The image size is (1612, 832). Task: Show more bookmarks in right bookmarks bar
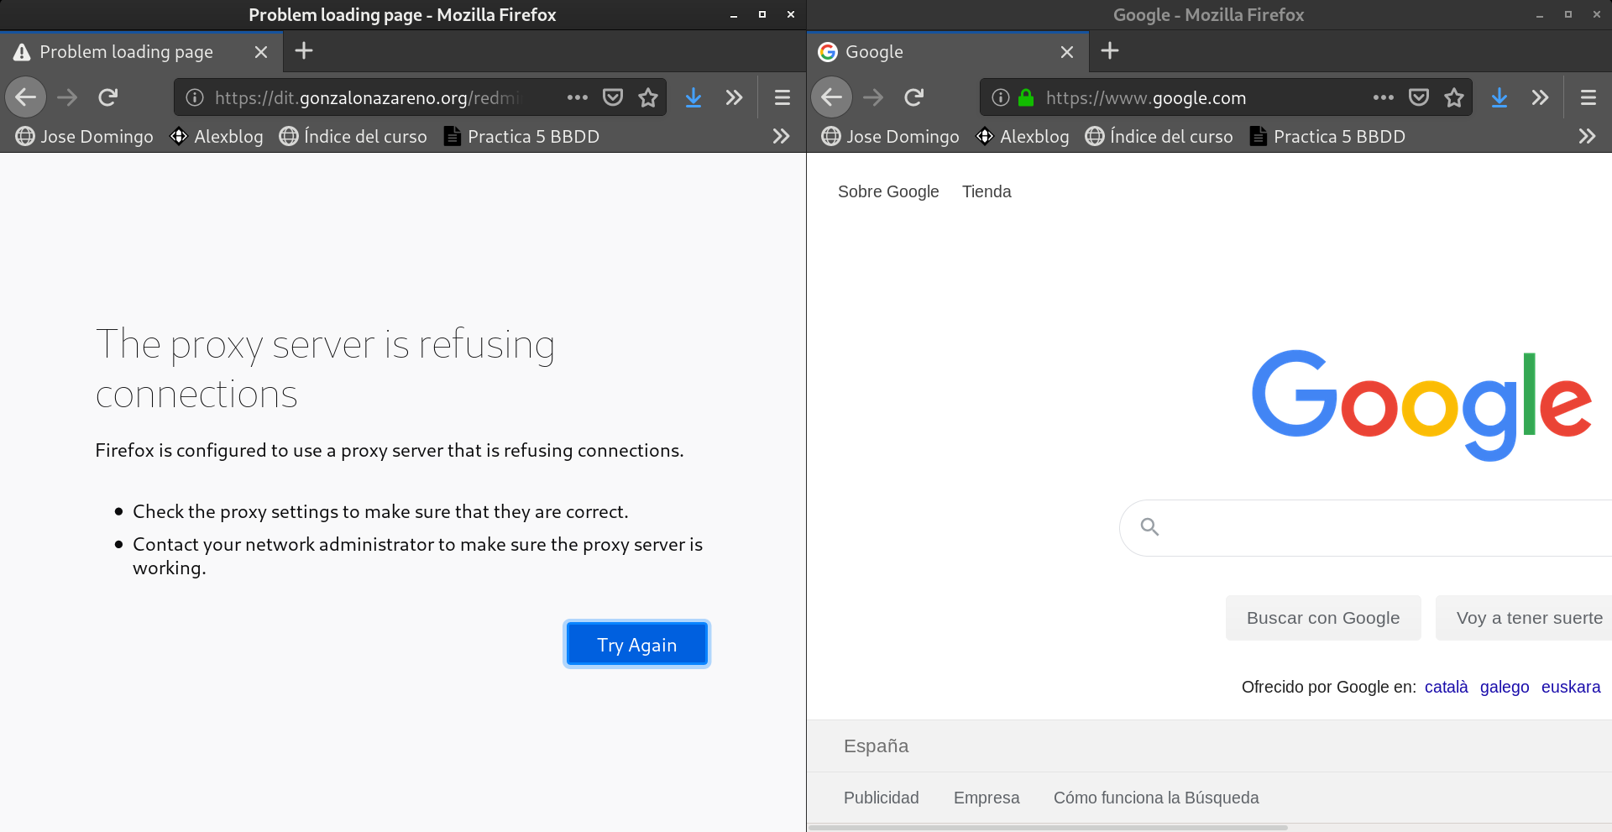pyautogui.click(x=1586, y=136)
